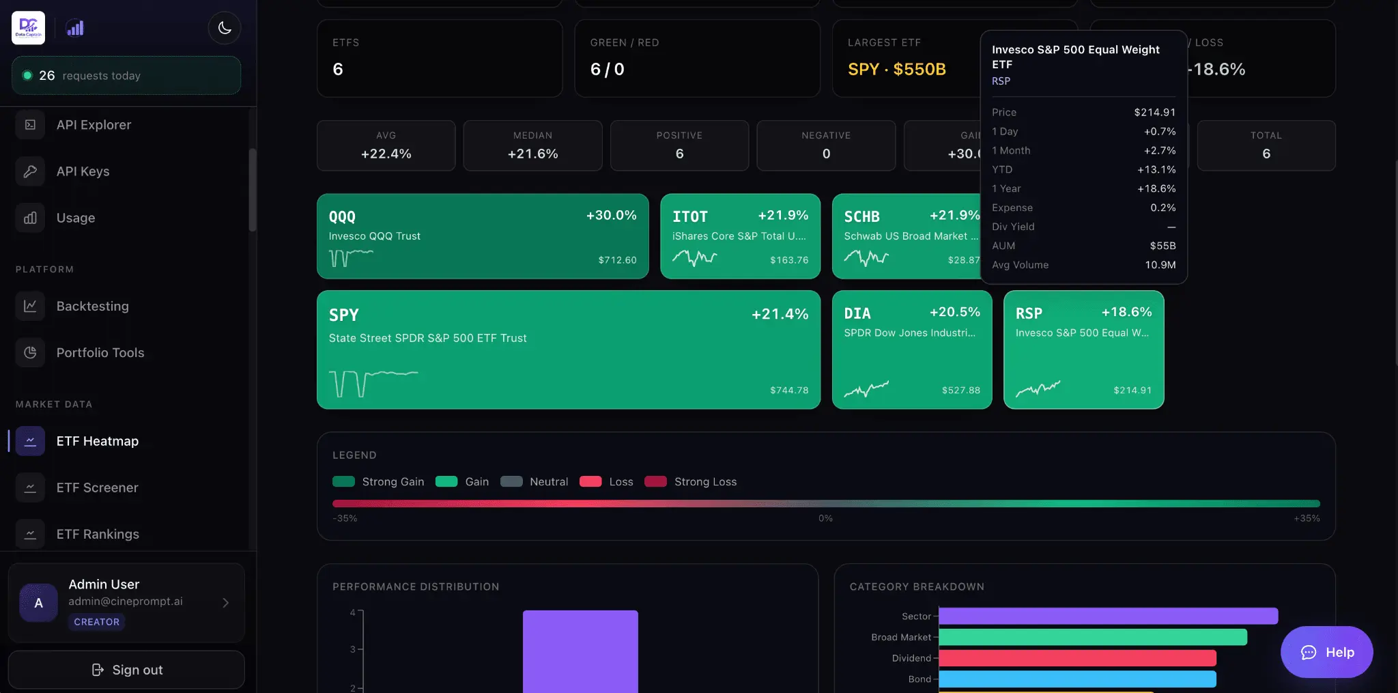The width and height of the screenshot is (1398, 693).
Task: Click the Neutral legend swatch
Action: pyautogui.click(x=511, y=481)
